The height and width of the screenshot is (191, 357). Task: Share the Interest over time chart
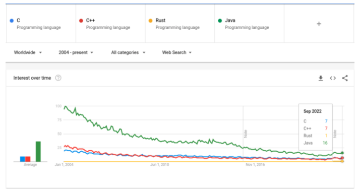click(345, 78)
